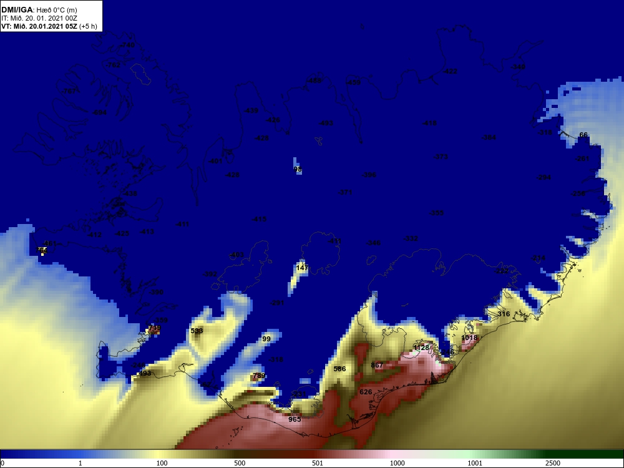The image size is (624, 468).
Task: Click the legend tick labeled 100
Action: [x=162, y=463]
